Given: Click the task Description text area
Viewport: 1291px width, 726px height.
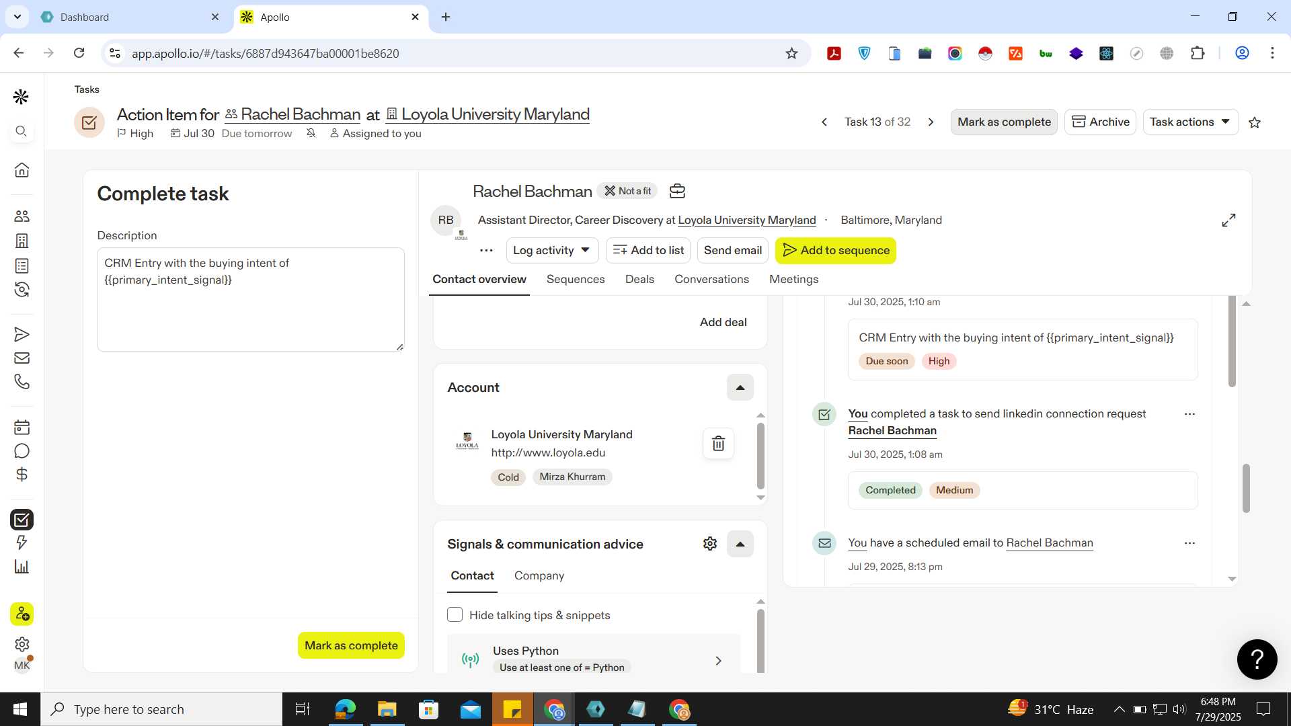Looking at the screenshot, I should tap(250, 300).
